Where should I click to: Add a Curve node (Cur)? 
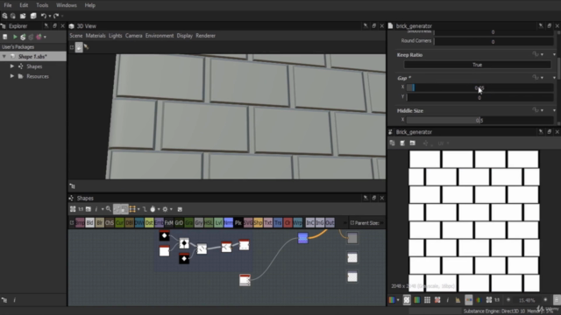pos(119,223)
